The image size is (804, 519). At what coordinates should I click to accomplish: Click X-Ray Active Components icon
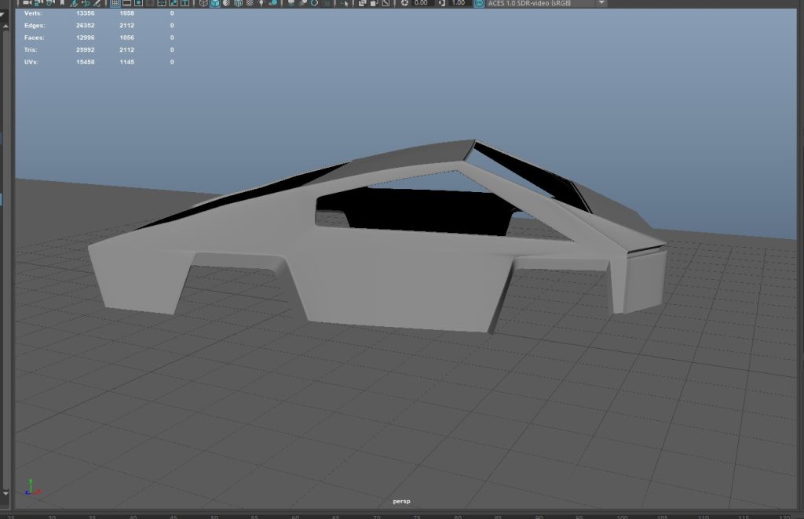[x=374, y=3]
